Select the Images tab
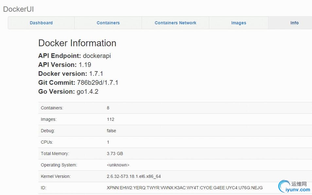 point(238,23)
